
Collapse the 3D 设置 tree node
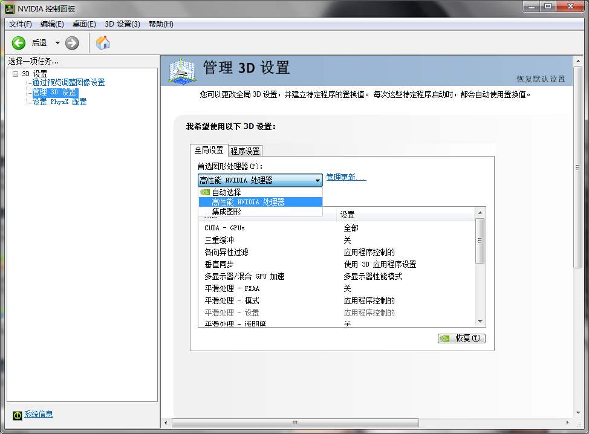pyautogui.click(x=15, y=74)
